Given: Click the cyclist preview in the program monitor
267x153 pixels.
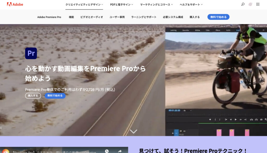Looking at the screenshot, I should [x=216, y=70].
